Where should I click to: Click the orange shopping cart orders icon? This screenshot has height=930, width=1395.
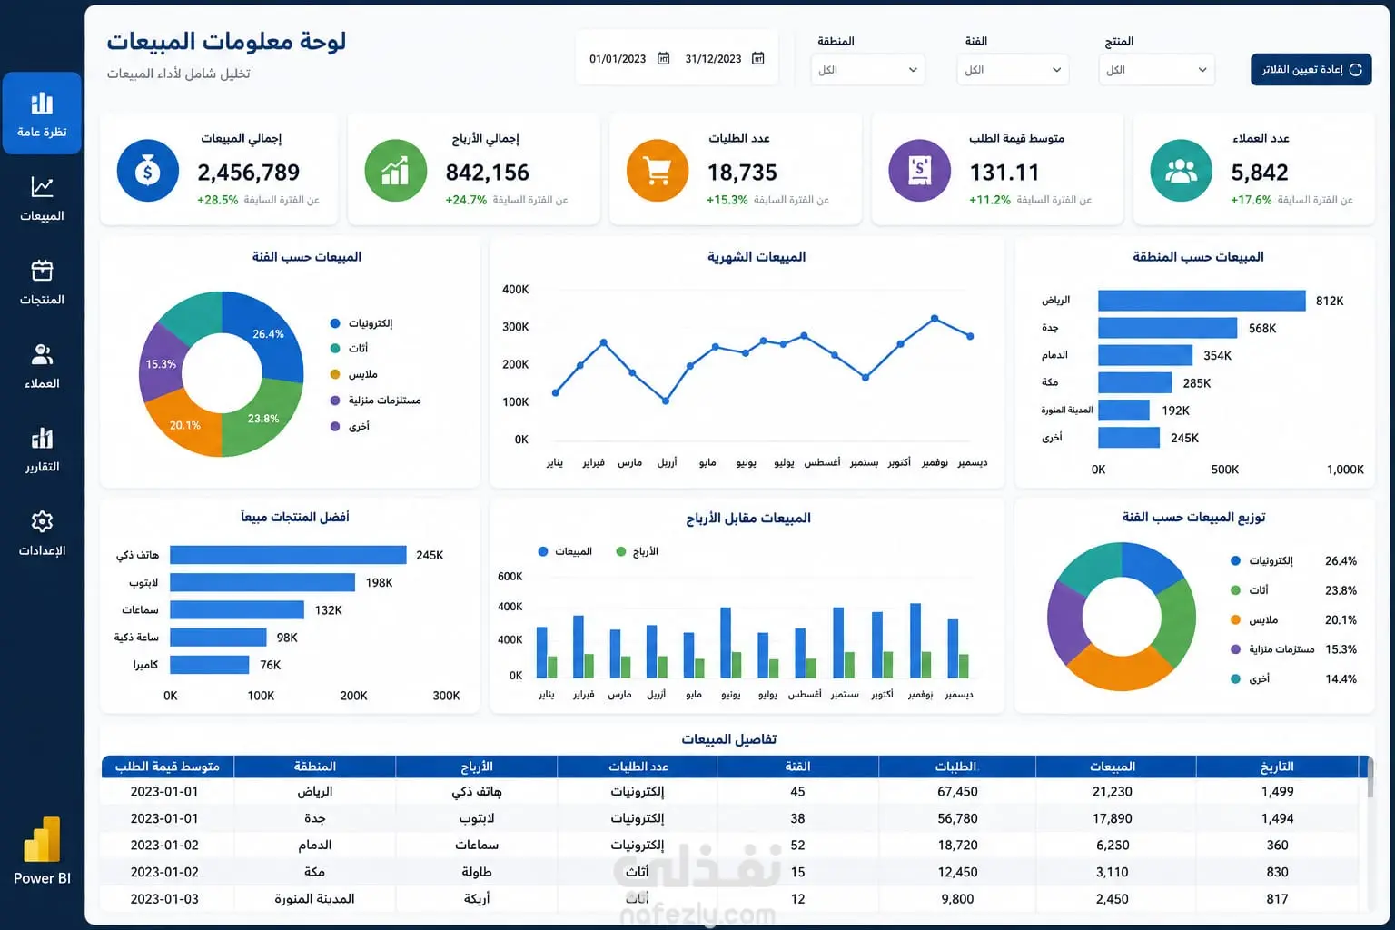click(658, 171)
